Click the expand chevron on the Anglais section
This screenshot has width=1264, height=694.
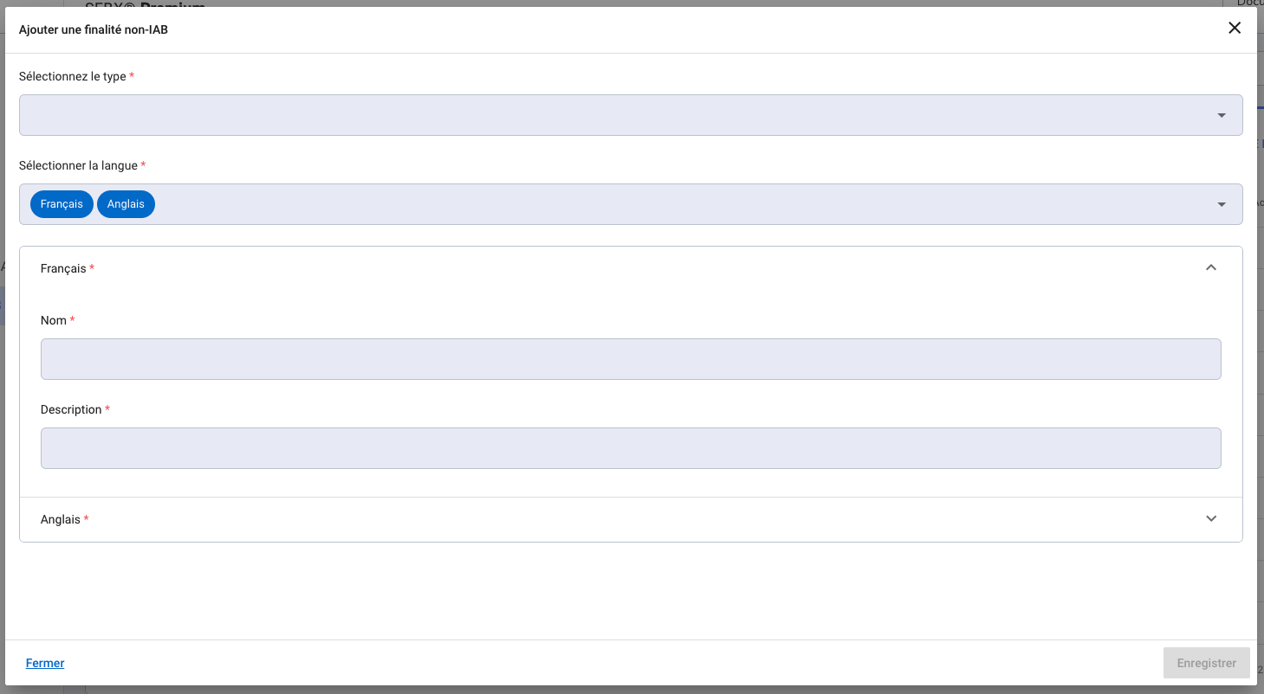tap(1210, 518)
